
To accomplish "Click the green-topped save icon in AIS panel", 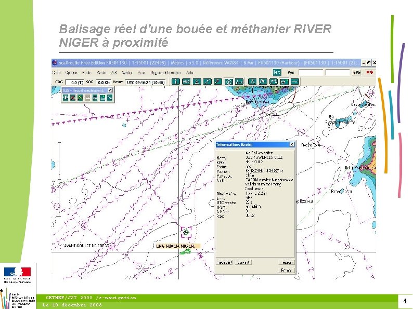I will 102,98.
